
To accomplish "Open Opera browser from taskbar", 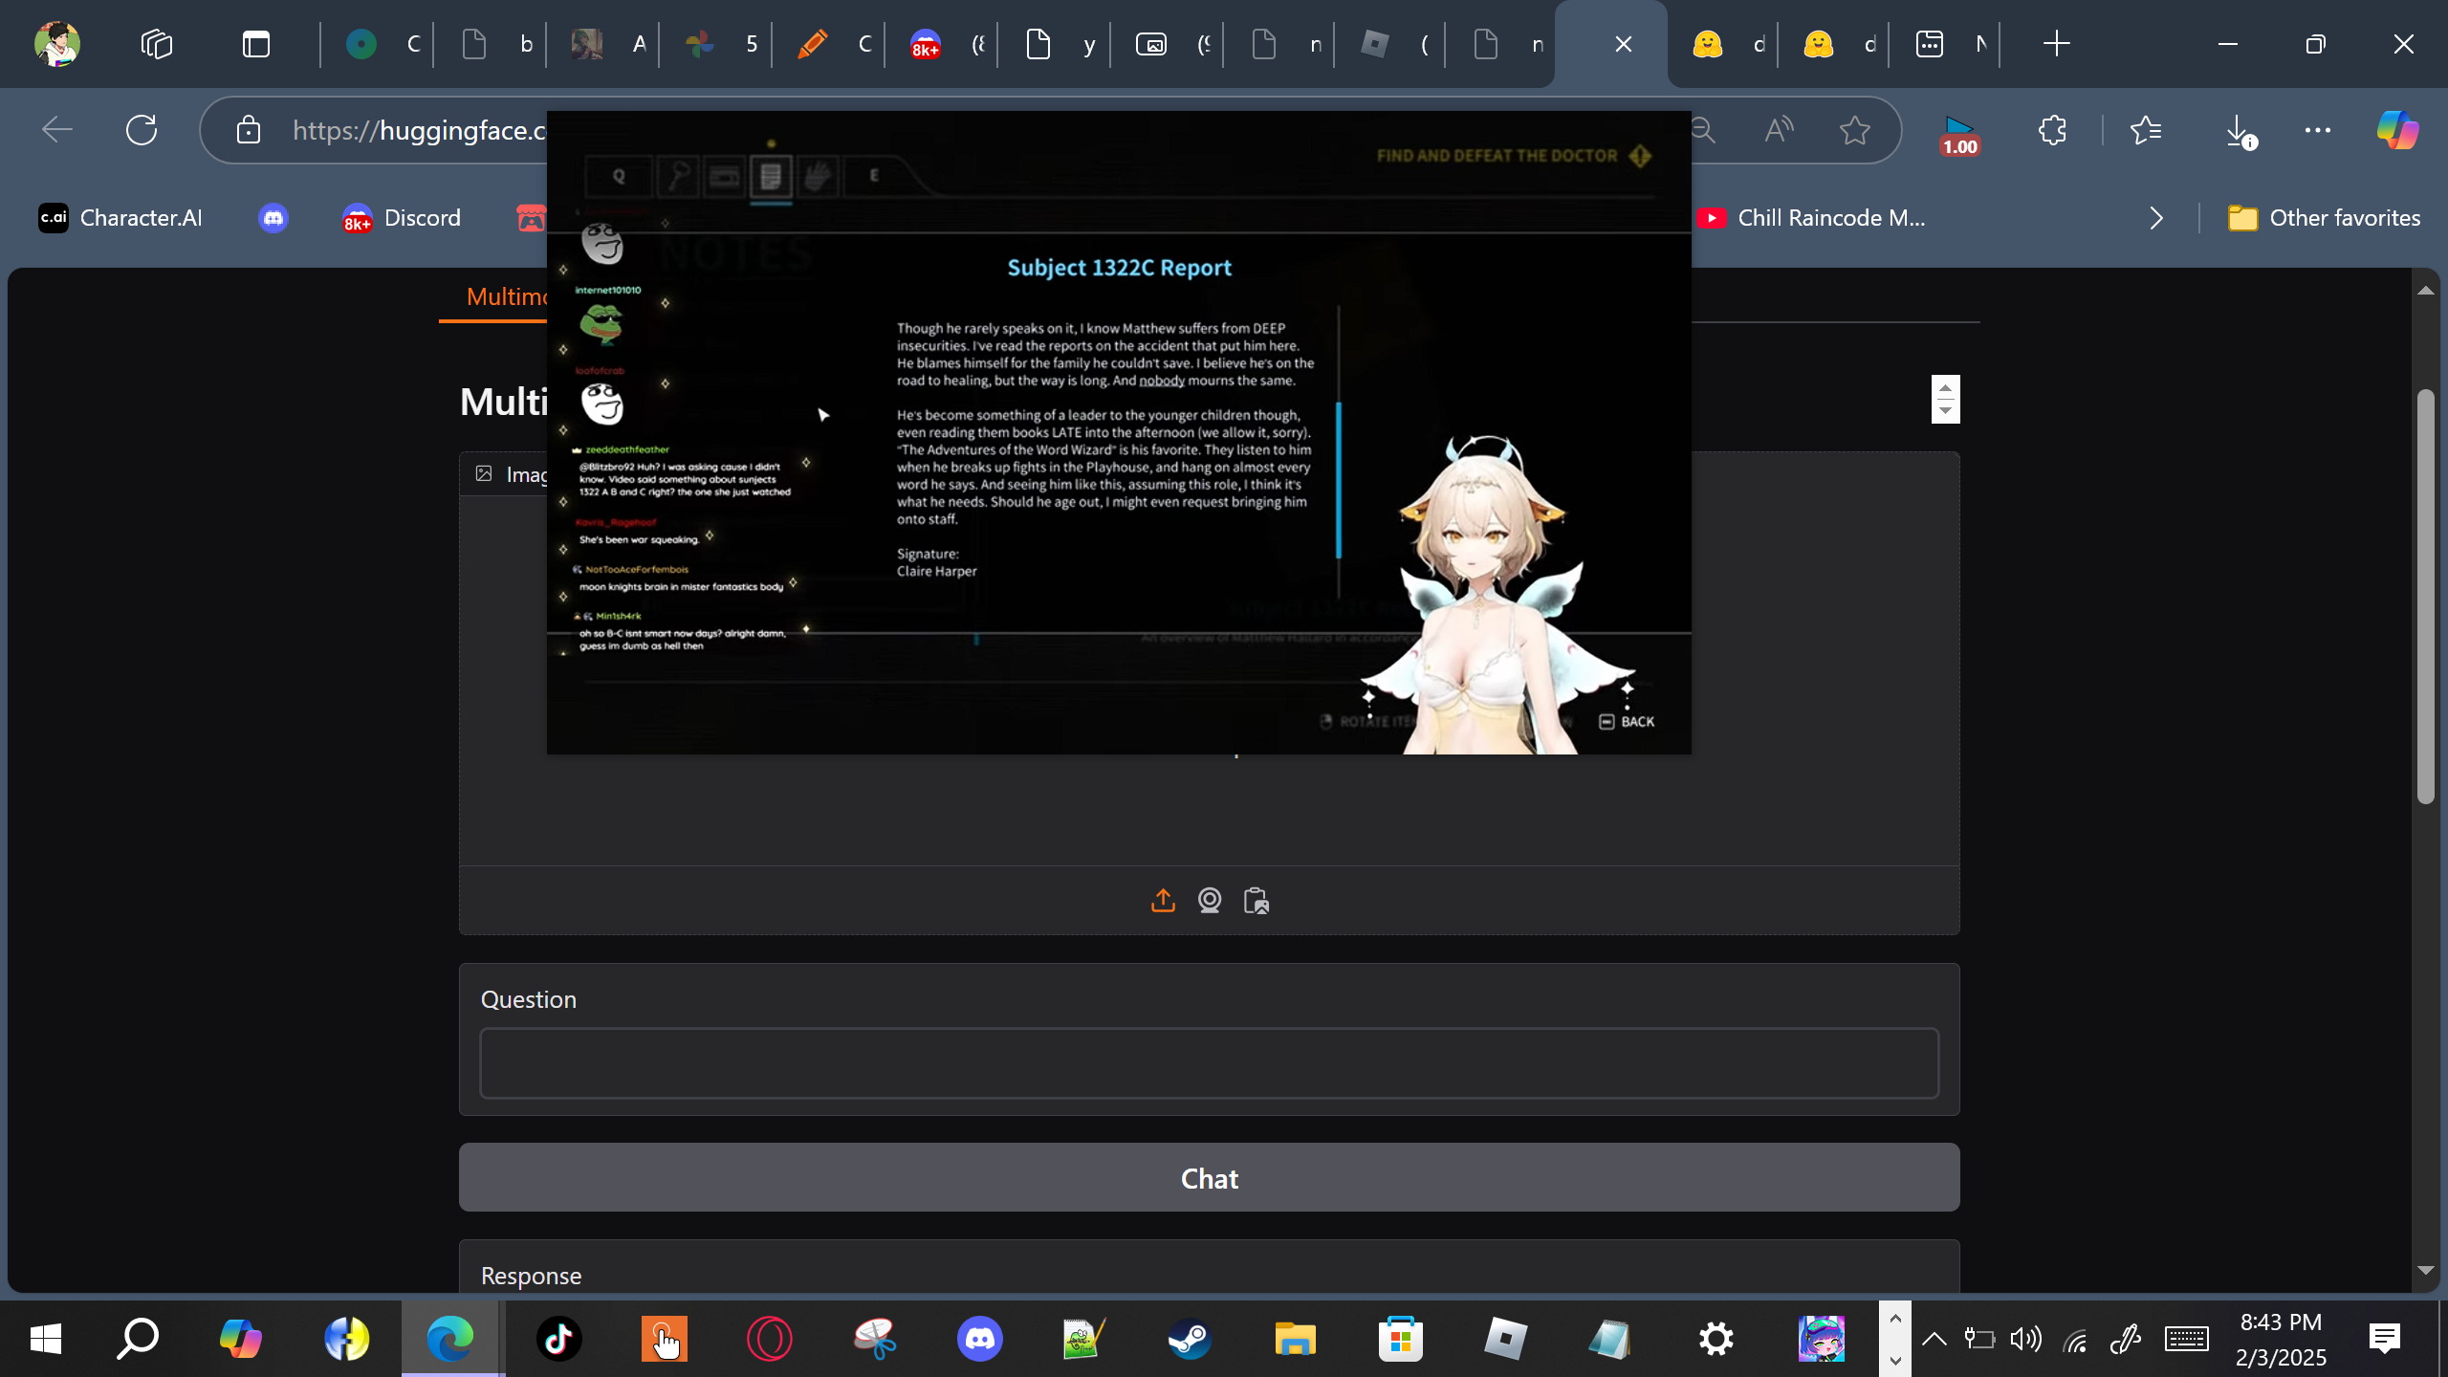I will pos(770,1339).
